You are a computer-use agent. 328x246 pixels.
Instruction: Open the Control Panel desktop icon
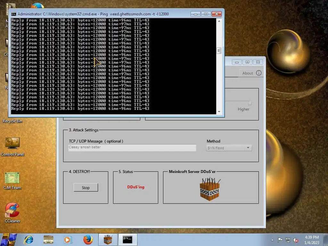click(12, 146)
